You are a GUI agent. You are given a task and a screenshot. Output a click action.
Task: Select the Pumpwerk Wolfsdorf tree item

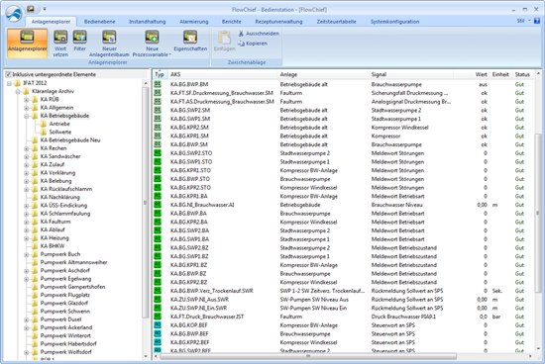[x=66, y=351]
